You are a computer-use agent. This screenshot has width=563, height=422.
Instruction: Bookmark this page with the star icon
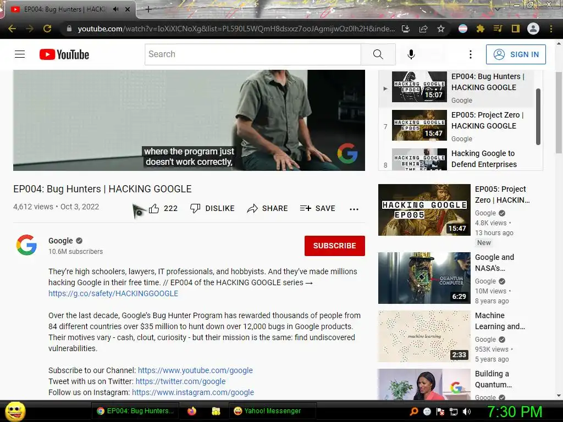tap(441, 29)
